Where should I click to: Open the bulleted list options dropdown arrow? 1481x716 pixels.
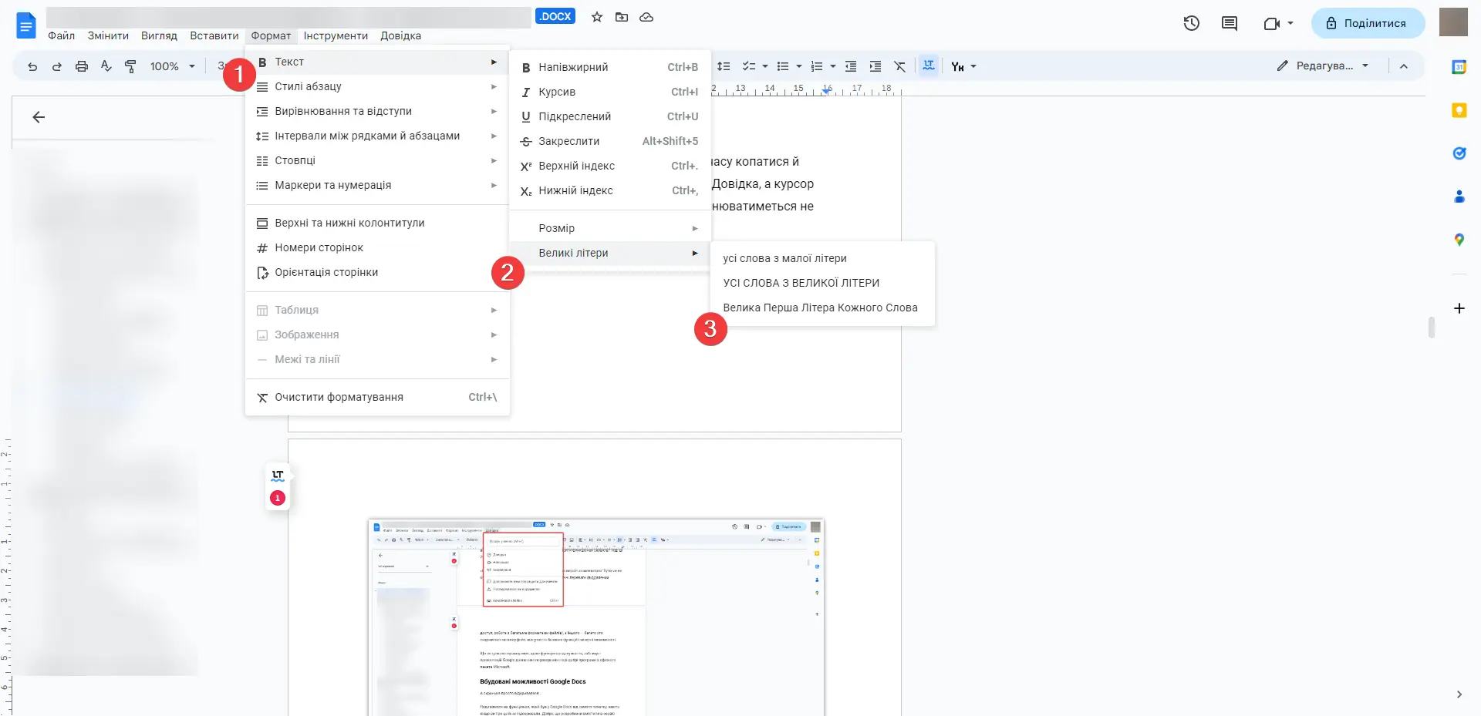point(799,66)
